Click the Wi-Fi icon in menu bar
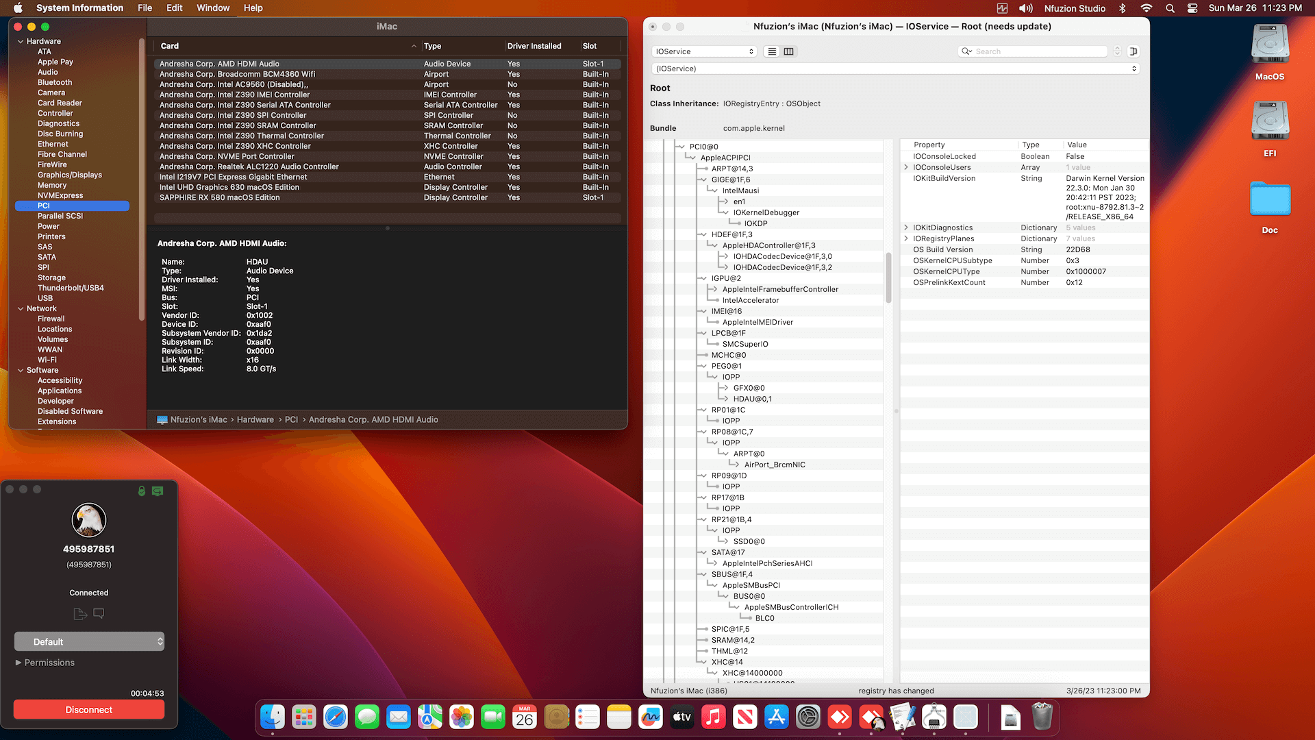Image resolution: width=1315 pixels, height=740 pixels. pos(1147,8)
